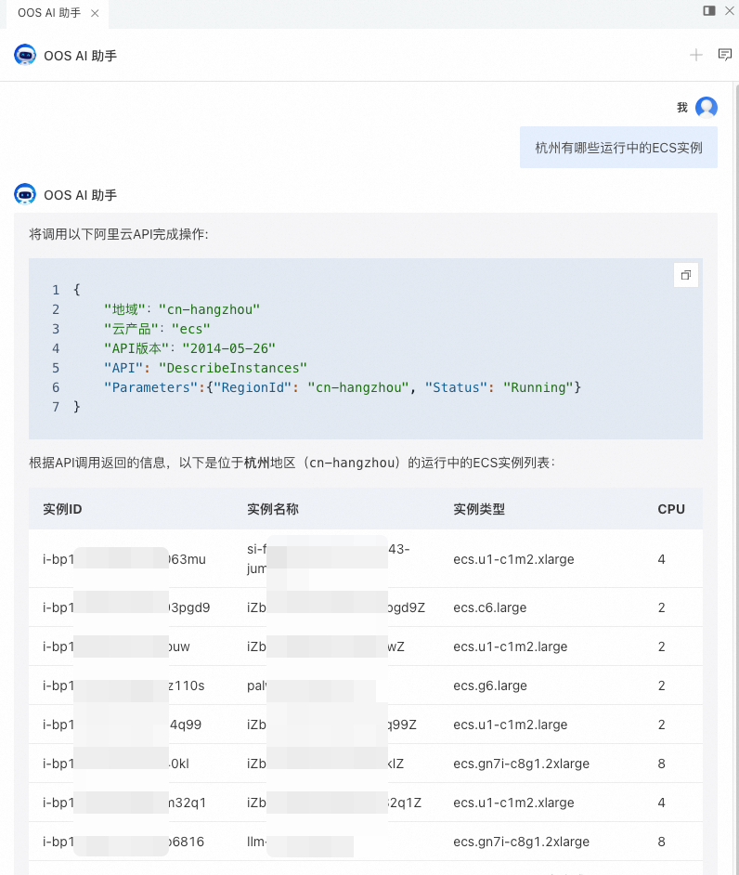This screenshot has width=739, height=875.
Task: Toggle the side panel layout icon
Action: click(x=709, y=10)
